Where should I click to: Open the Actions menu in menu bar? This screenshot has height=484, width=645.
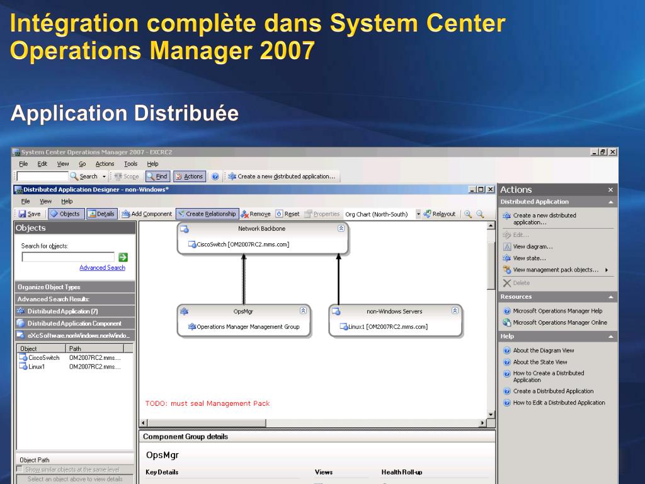pyautogui.click(x=105, y=164)
